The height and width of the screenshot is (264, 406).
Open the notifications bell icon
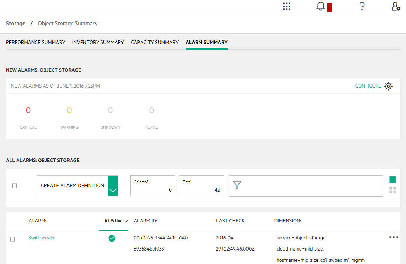(321, 7)
